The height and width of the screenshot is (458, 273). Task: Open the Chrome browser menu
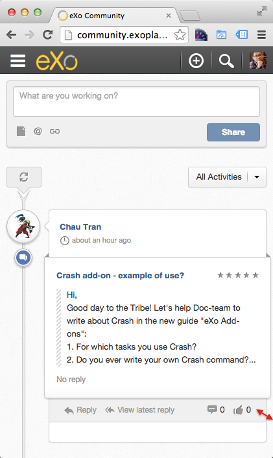pos(261,35)
